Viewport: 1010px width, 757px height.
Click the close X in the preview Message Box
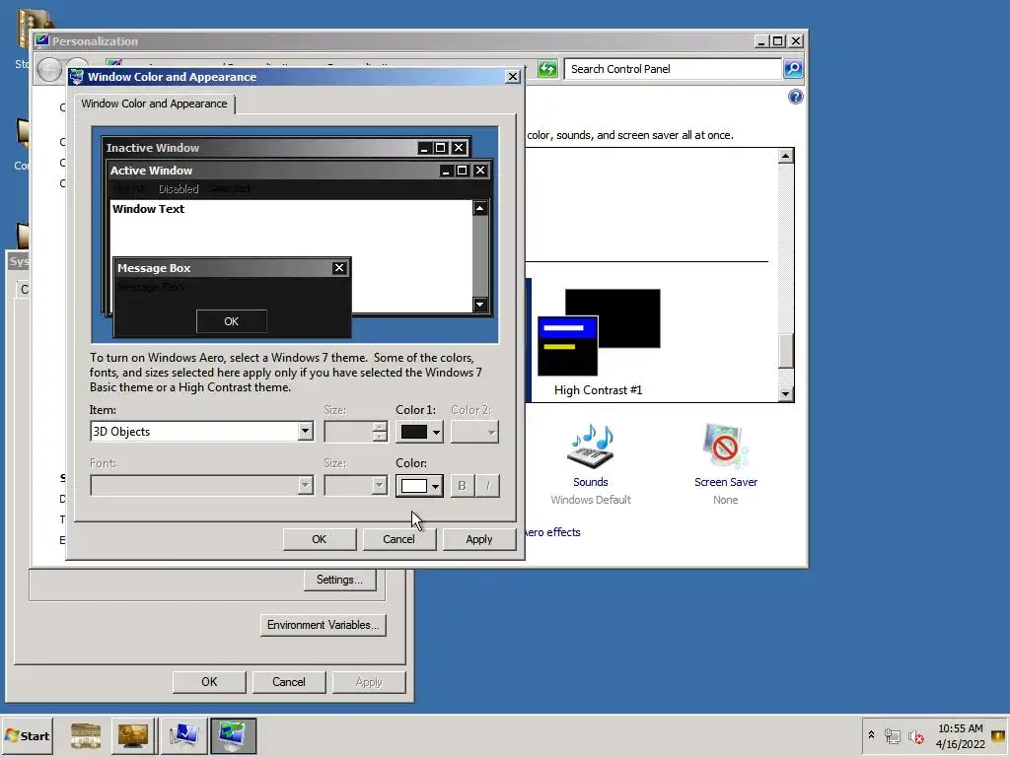click(339, 268)
